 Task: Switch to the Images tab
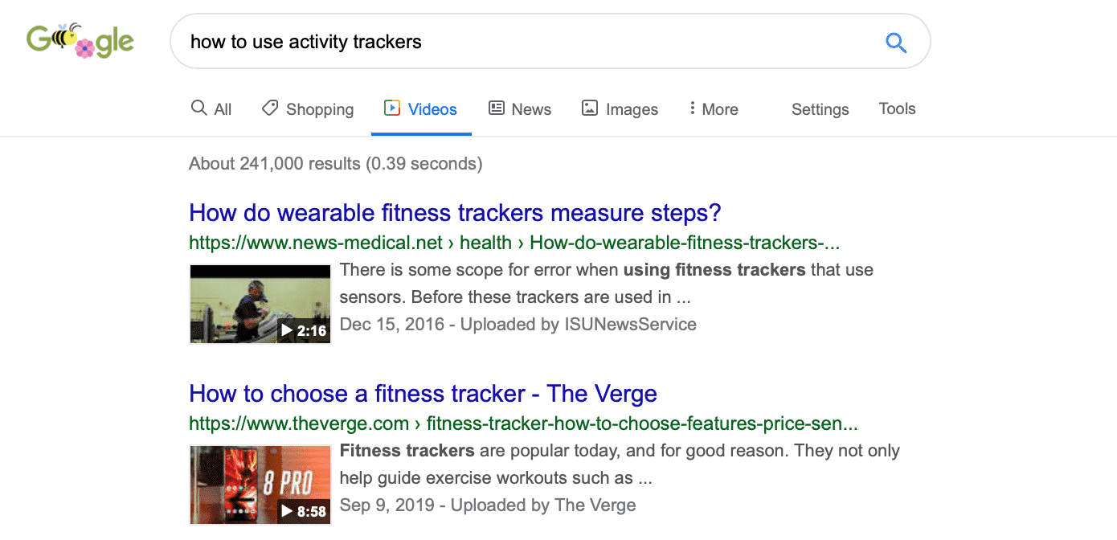[620, 109]
